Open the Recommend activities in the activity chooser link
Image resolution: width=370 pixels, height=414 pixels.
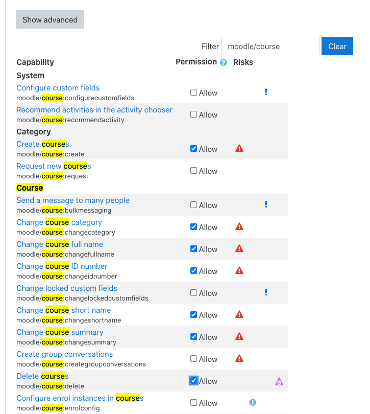(x=94, y=109)
